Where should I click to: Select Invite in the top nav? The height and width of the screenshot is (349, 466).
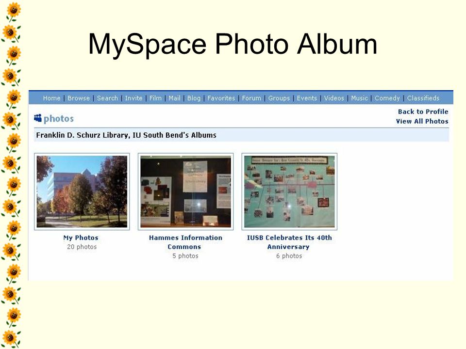[x=133, y=98]
